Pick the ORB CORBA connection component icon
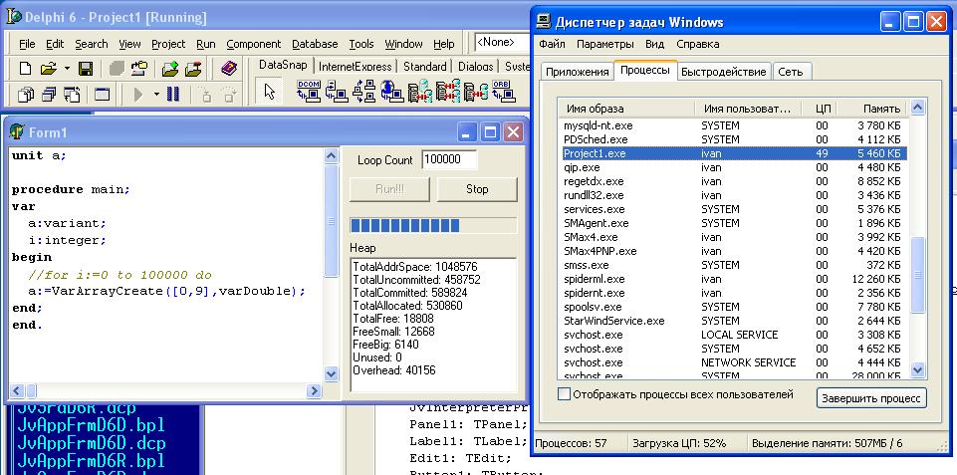Screen dimensions: 957x475 504,92
